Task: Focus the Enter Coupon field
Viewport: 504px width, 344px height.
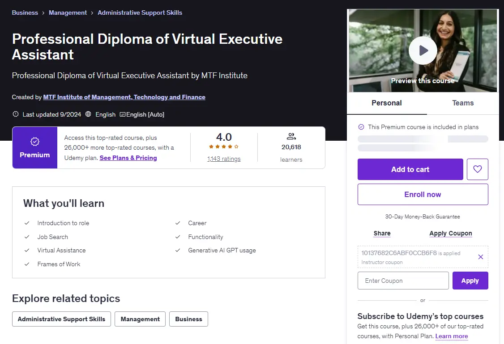Action: click(x=403, y=281)
